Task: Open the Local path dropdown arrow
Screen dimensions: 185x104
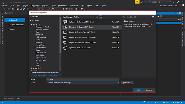Action: [x=118, y=83]
